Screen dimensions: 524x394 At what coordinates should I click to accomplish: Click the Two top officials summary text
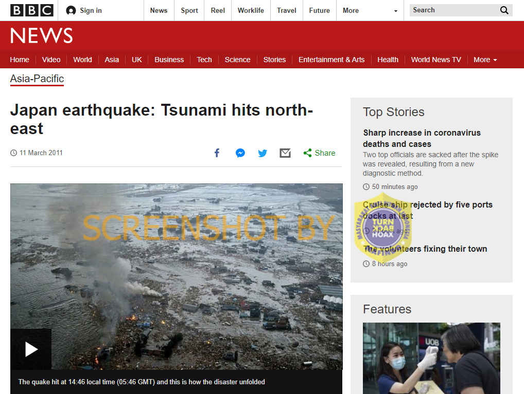(430, 164)
